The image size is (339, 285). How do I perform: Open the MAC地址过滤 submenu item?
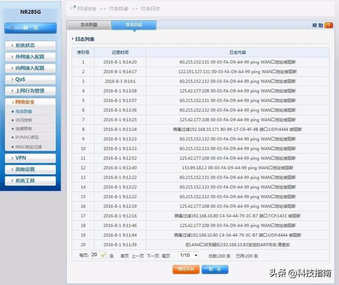pos(29,146)
